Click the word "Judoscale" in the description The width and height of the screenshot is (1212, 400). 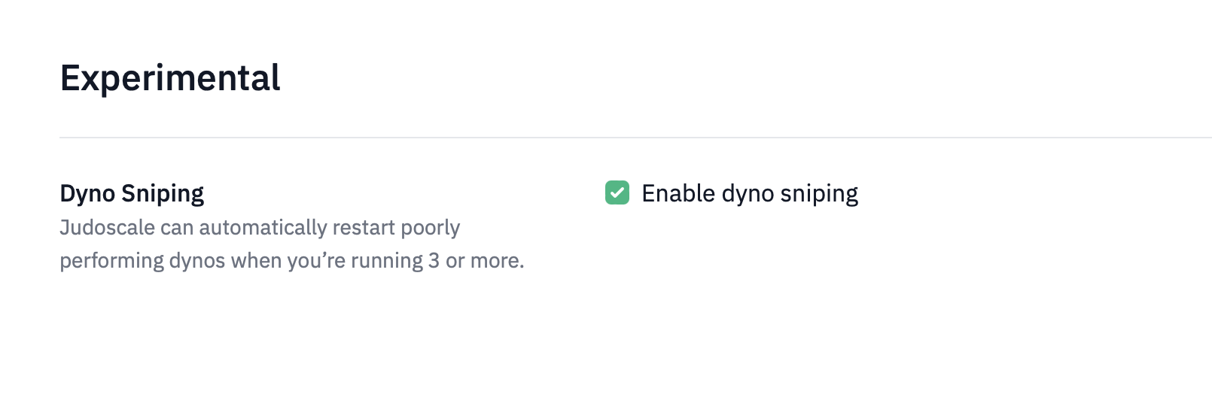coord(107,228)
